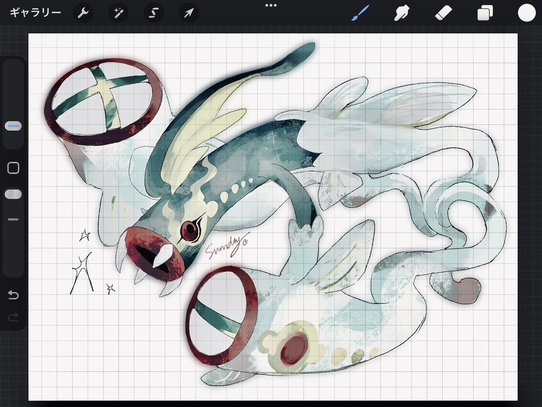Tap the square modify button in sidebar
Screen dimensions: 542x407
point(14,168)
